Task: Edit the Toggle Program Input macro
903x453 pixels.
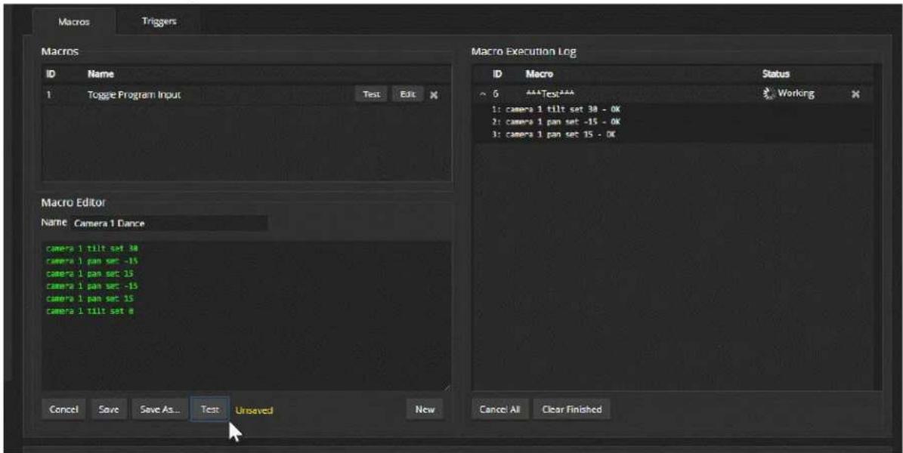Action: pyautogui.click(x=408, y=94)
